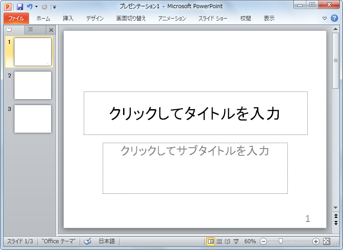The height and width of the screenshot is (250, 343).
Task: Click the title placeholder クリックしてタイトルを入力
Action: coord(195,113)
